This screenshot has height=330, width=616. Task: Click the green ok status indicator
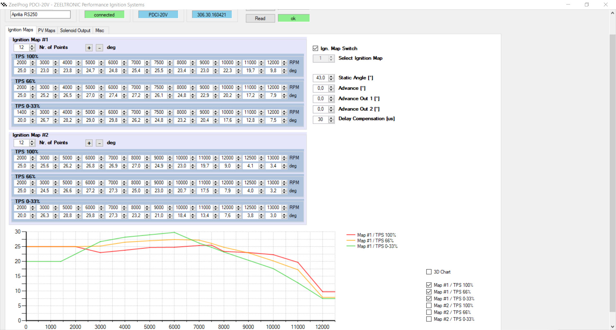293,18
